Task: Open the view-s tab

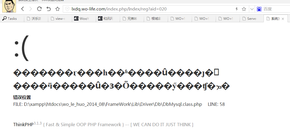Action: click(x=60, y=18)
